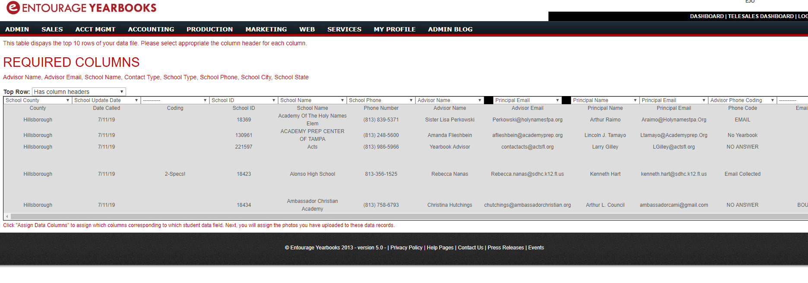
Task: Click phone number '813-356-1525'
Action: pos(381,174)
